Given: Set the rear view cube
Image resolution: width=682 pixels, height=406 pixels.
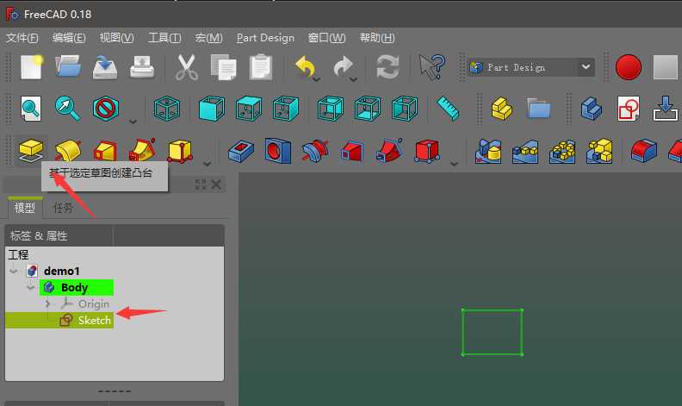Looking at the screenshot, I should (330, 109).
